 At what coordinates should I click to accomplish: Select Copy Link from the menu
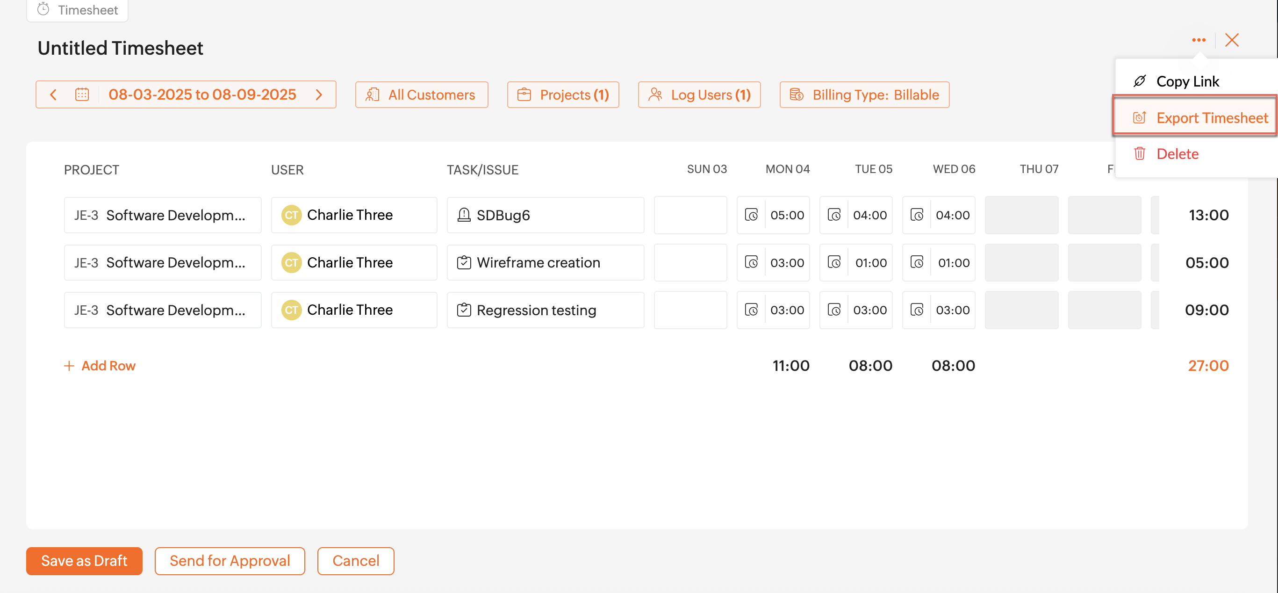[1187, 81]
